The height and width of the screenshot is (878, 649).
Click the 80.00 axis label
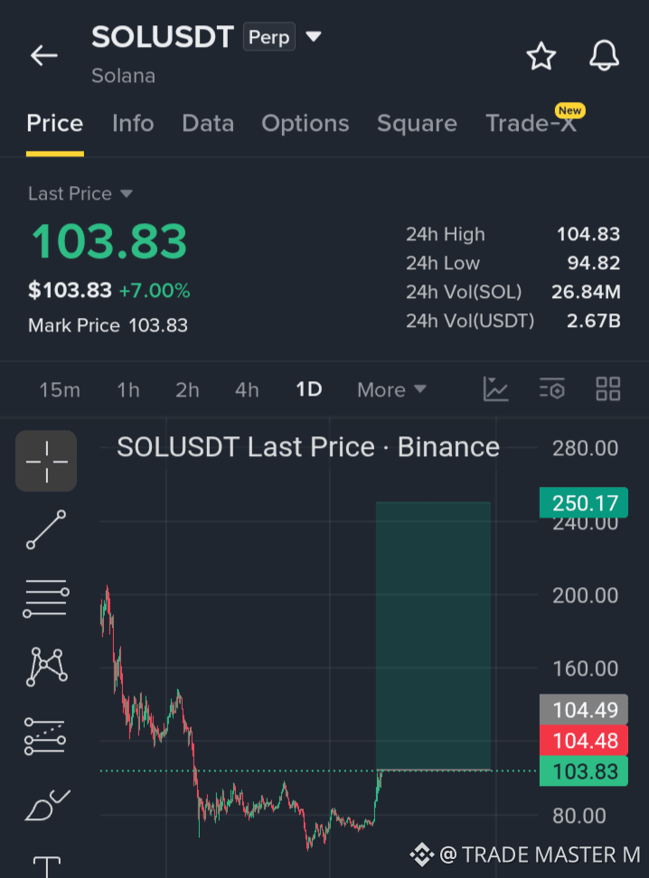coord(578,816)
